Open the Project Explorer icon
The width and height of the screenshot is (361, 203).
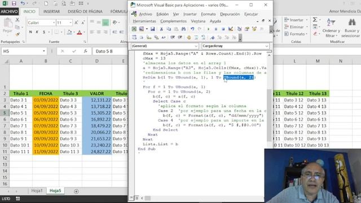pos(239,29)
